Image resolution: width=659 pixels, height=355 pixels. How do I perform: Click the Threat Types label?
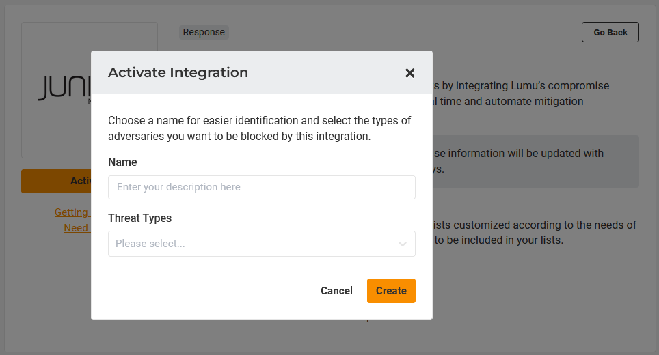139,218
